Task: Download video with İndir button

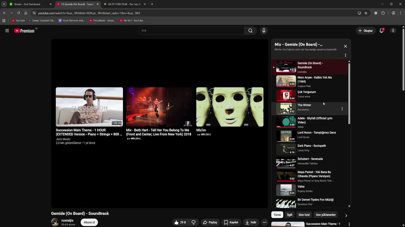Action: (x=251, y=222)
